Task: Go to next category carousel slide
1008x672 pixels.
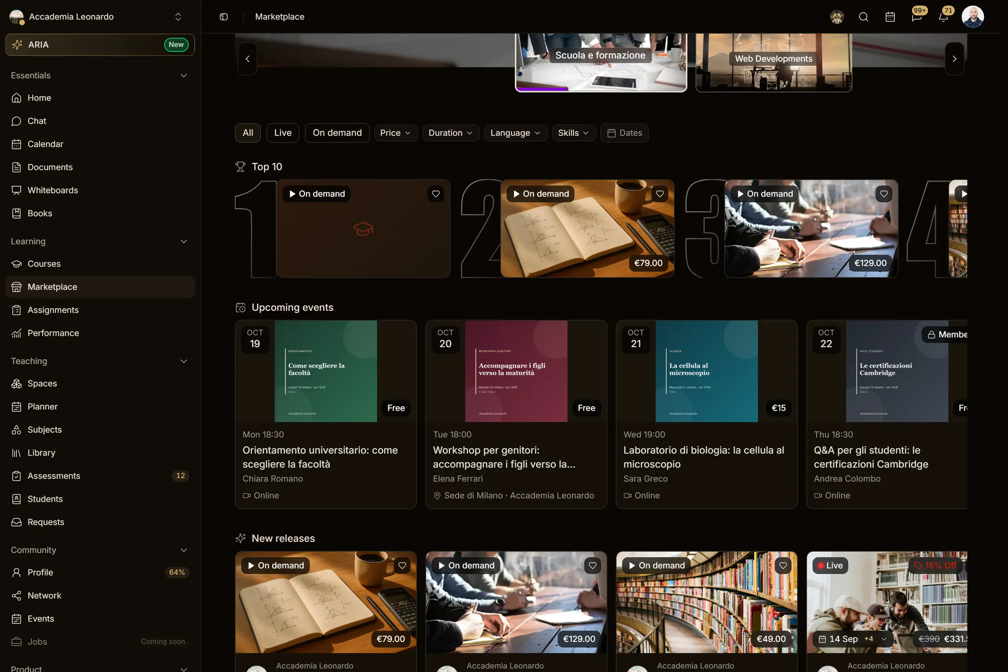Action: click(954, 59)
